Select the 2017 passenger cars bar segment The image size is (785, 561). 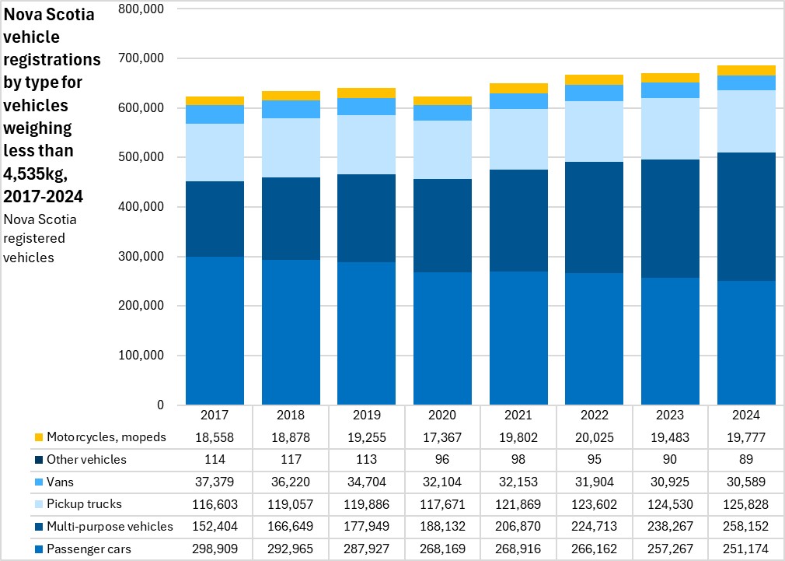pyautogui.click(x=215, y=331)
